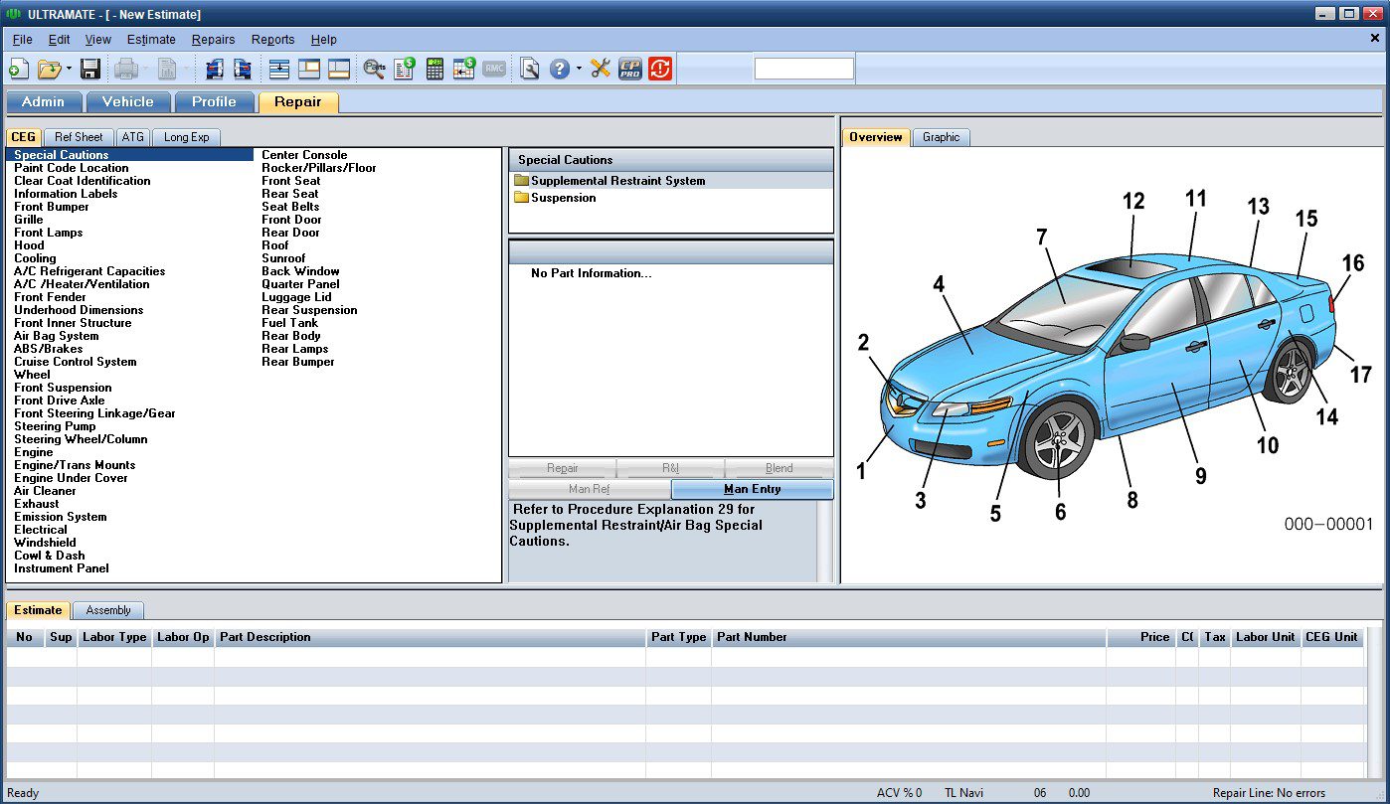The height and width of the screenshot is (804, 1390).
Task: Click the red refresh alert icon
Action: pyautogui.click(x=660, y=69)
